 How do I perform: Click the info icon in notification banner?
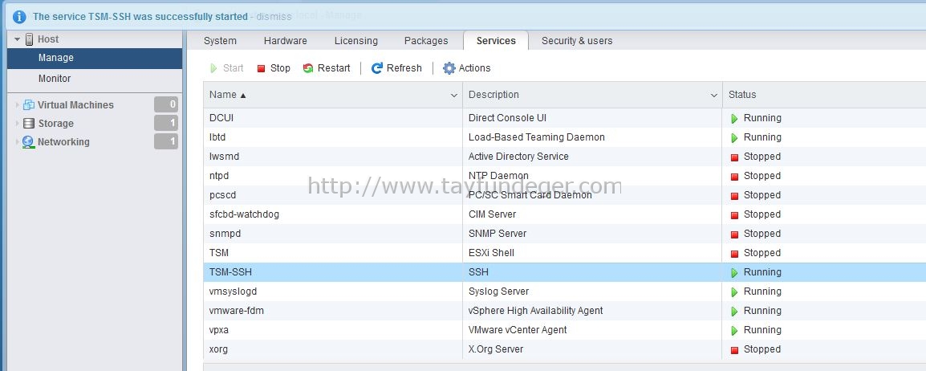(x=19, y=17)
